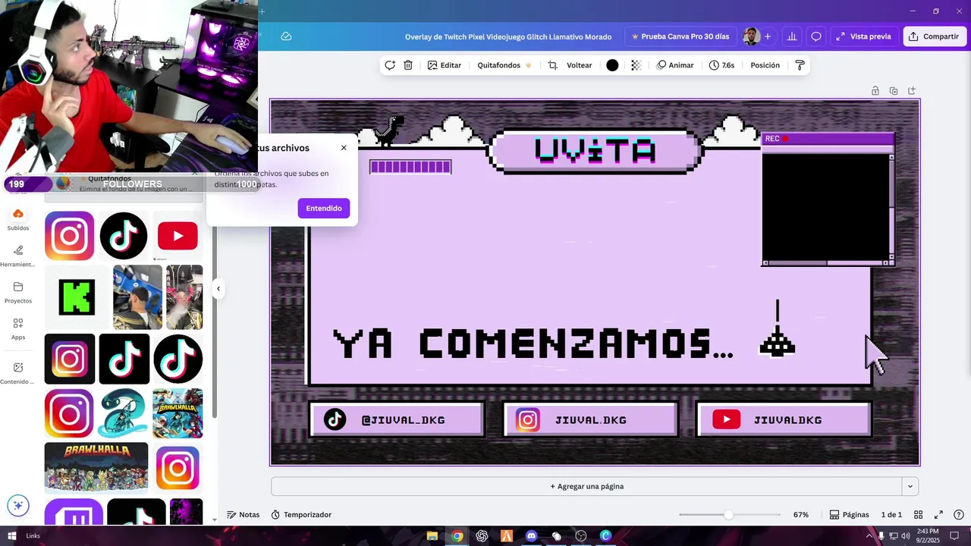Click the design title text in header
This screenshot has height=546, width=971.
[508, 36]
